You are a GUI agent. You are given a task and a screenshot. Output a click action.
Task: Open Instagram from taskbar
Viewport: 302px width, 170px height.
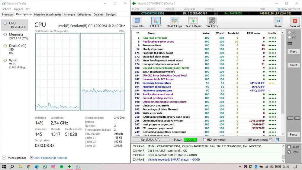tap(53, 167)
